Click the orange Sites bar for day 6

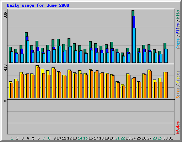pos(38,83)
